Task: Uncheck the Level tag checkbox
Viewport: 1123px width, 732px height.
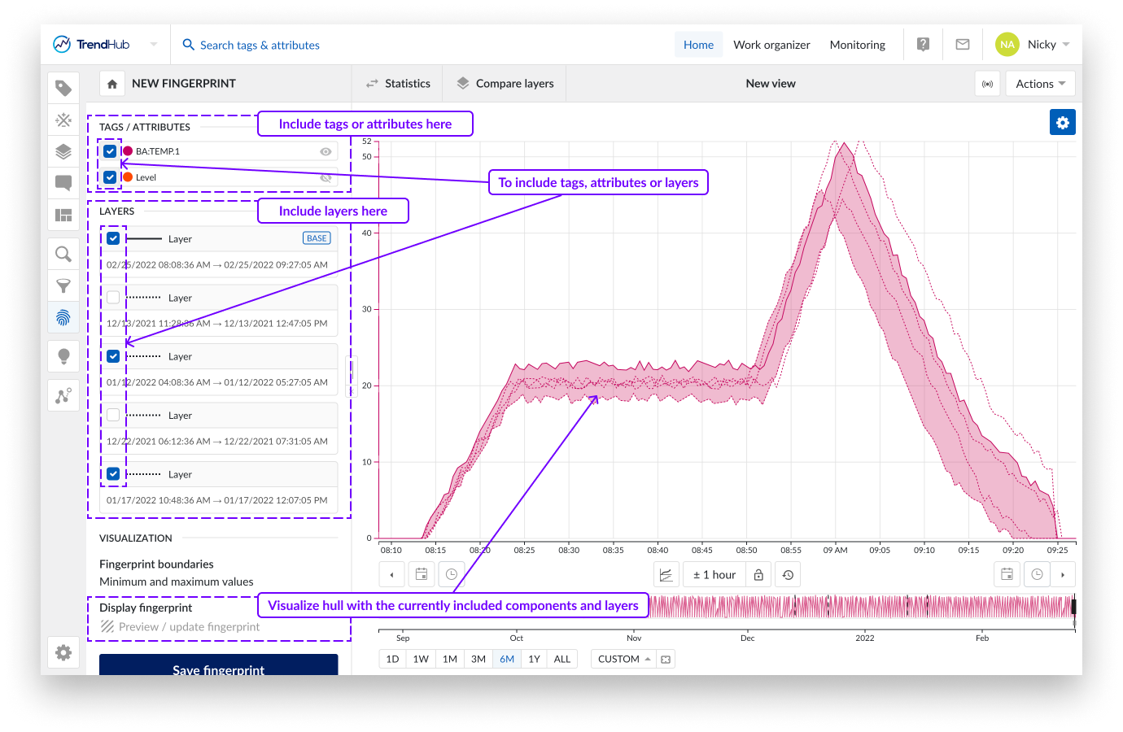Action: point(110,177)
